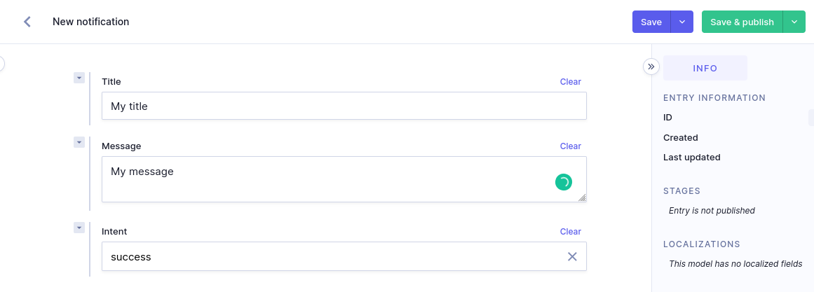
Task: Clear the Title field via Clear link
Action: (571, 81)
